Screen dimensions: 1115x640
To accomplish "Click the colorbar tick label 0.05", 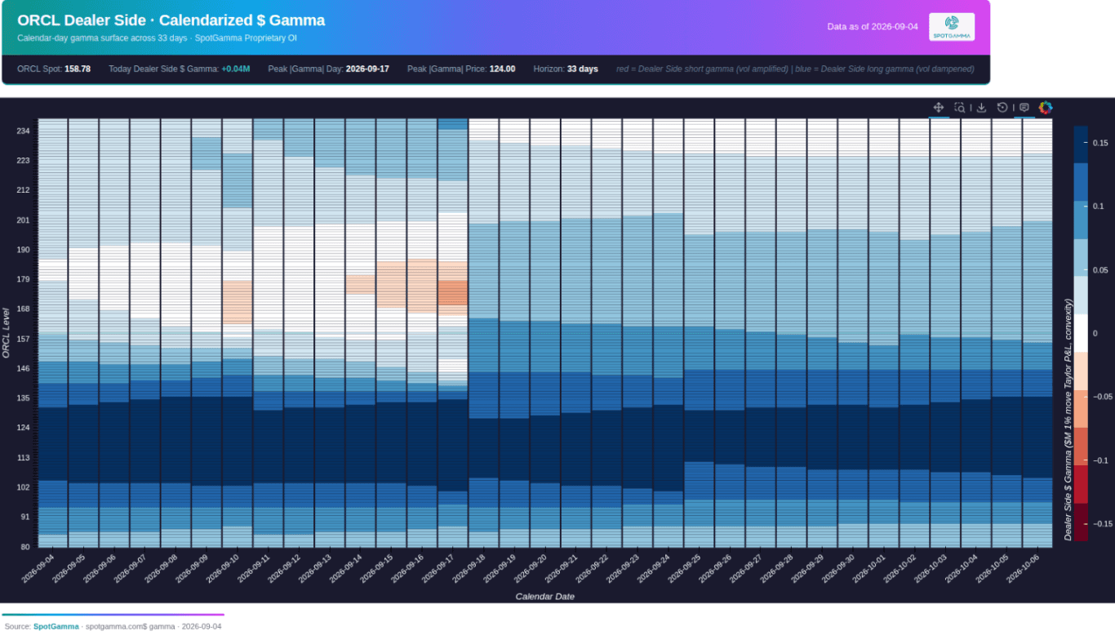I will pos(1099,270).
